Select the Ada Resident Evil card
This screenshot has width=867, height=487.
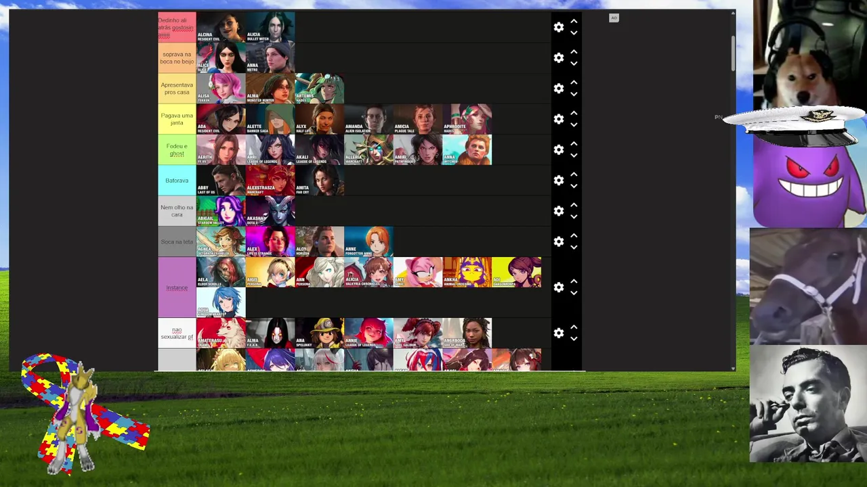[x=221, y=119]
